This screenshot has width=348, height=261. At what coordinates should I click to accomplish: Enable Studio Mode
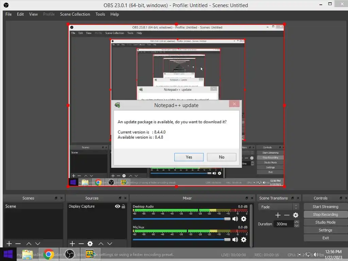click(325, 222)
